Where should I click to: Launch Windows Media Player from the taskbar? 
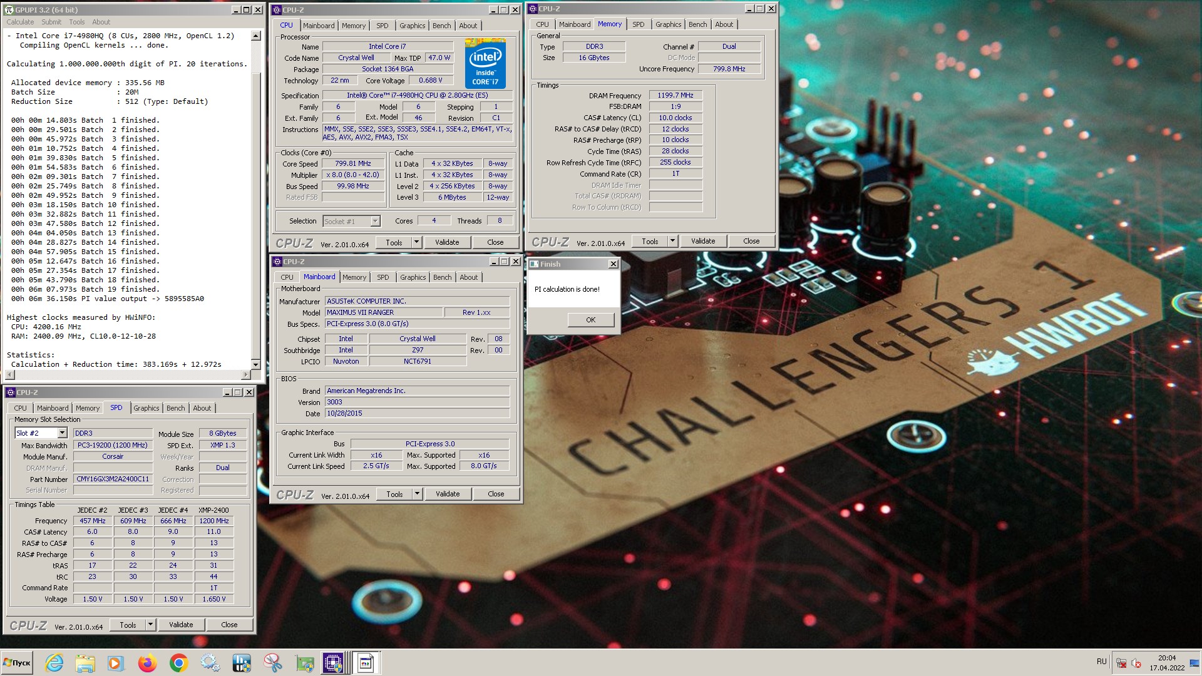coord(116,663)
